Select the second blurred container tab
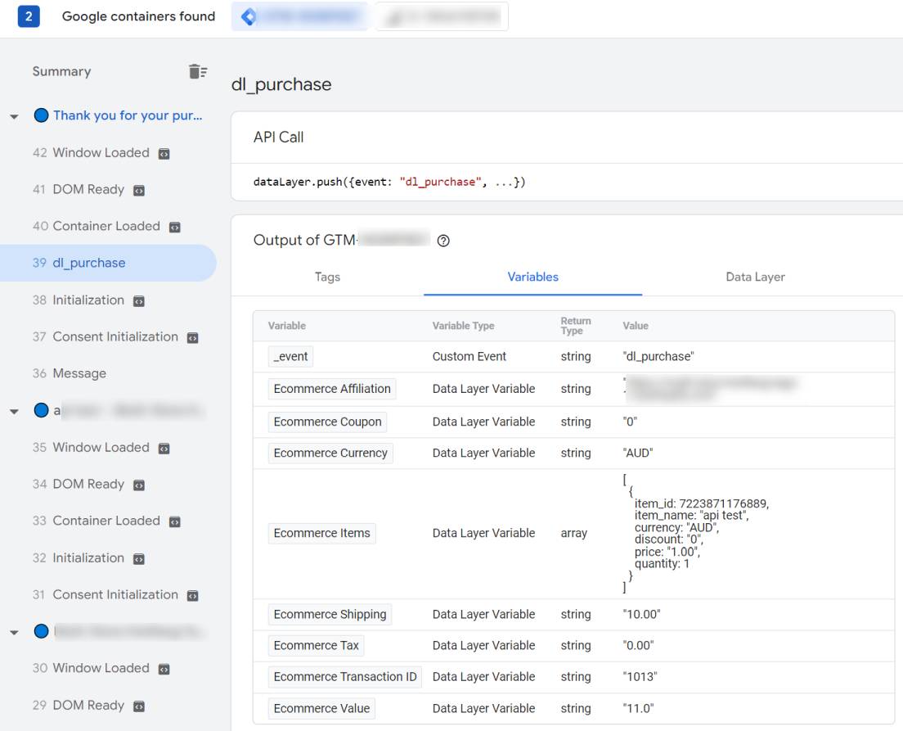Image resolution: width=903 pixels, height=731 pixels. click(443, 16)
